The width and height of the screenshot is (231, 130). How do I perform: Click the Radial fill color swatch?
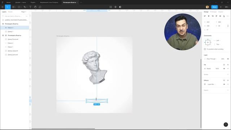205,69
